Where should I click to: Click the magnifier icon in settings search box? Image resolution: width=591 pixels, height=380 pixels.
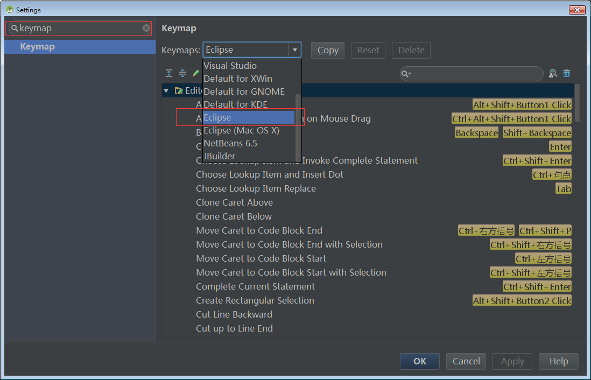[x=15, y=29]
